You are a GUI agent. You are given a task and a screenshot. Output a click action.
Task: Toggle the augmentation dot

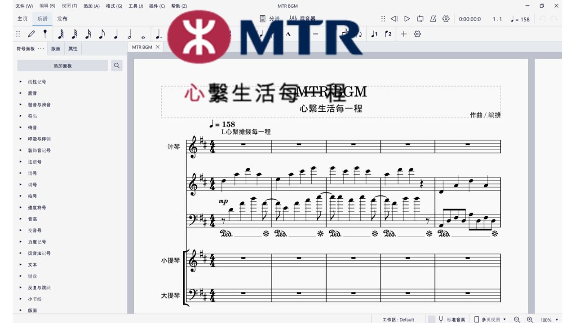(x=158, y=34)
